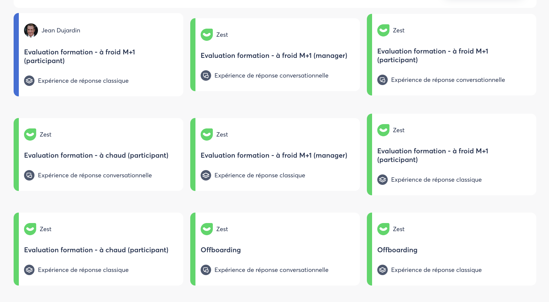Click chat icon on conversational manager evaluation card
This screenshot has height=302, width=549.
[206, 75]
